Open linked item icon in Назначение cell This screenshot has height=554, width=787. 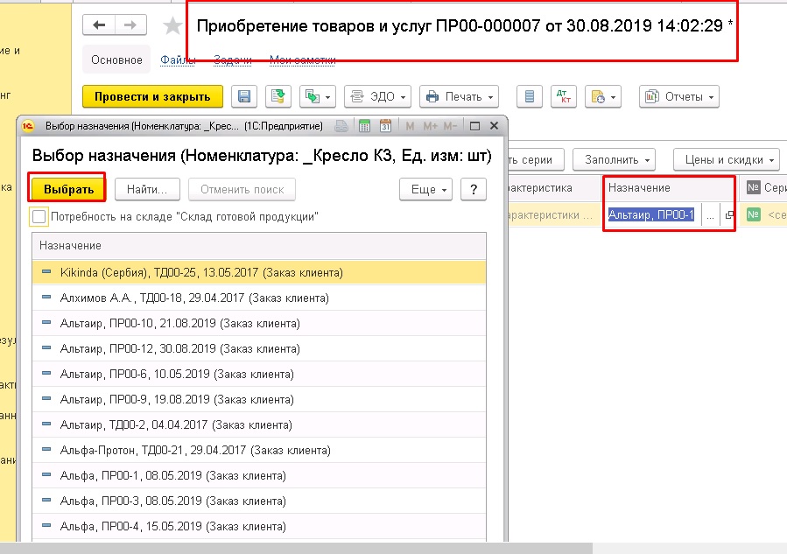(728, 215)
